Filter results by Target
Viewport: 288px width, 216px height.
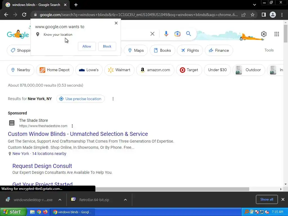point(189,70)
